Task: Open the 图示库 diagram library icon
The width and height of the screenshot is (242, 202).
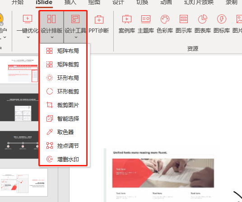Action: (184, 19)
